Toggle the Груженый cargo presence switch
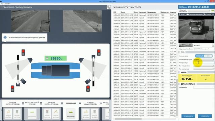 [x=204, y=56]
